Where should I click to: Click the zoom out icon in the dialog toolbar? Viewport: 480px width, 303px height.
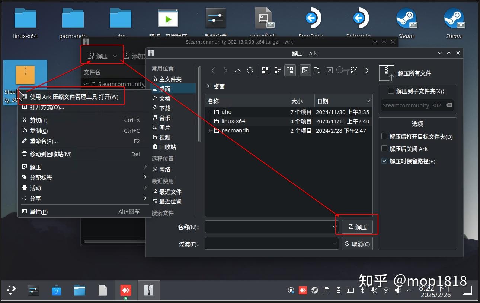coord(329,70)
